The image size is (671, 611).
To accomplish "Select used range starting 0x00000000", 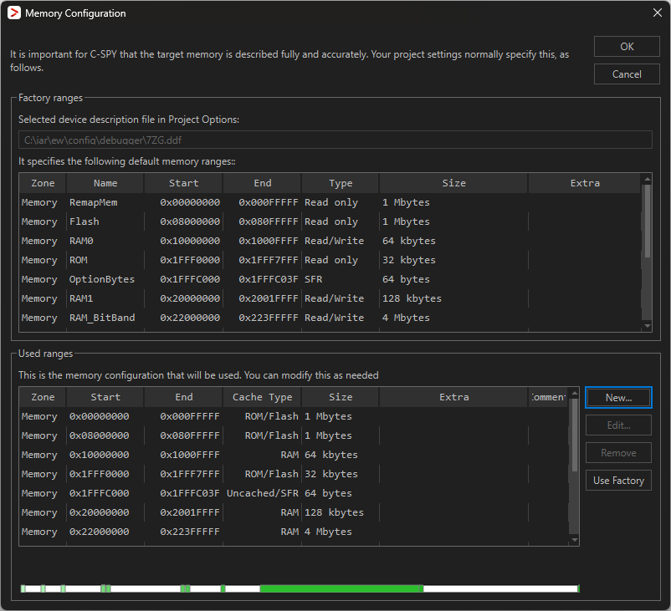I will point(294,416).
